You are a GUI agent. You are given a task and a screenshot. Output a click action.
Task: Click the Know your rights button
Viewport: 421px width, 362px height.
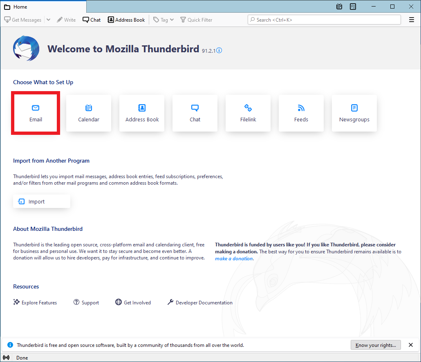pyautogui.click(x=376, y=345)
